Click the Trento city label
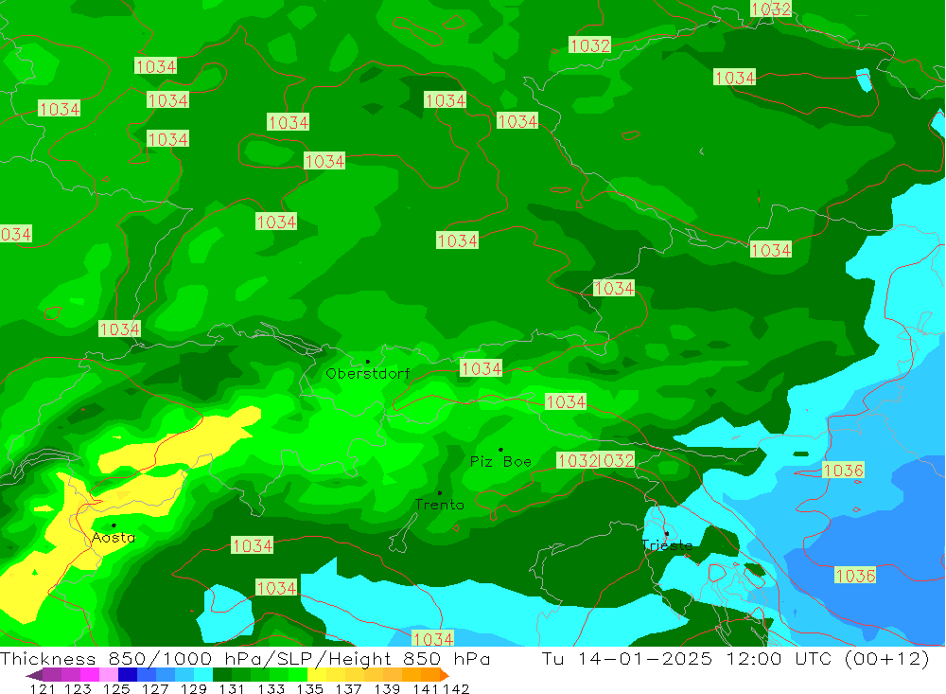 click(440, 505)
